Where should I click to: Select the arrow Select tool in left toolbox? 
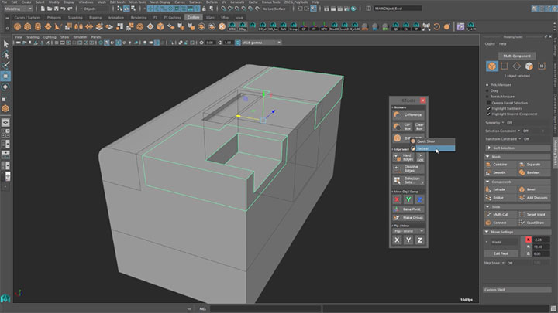pos(5,43)
